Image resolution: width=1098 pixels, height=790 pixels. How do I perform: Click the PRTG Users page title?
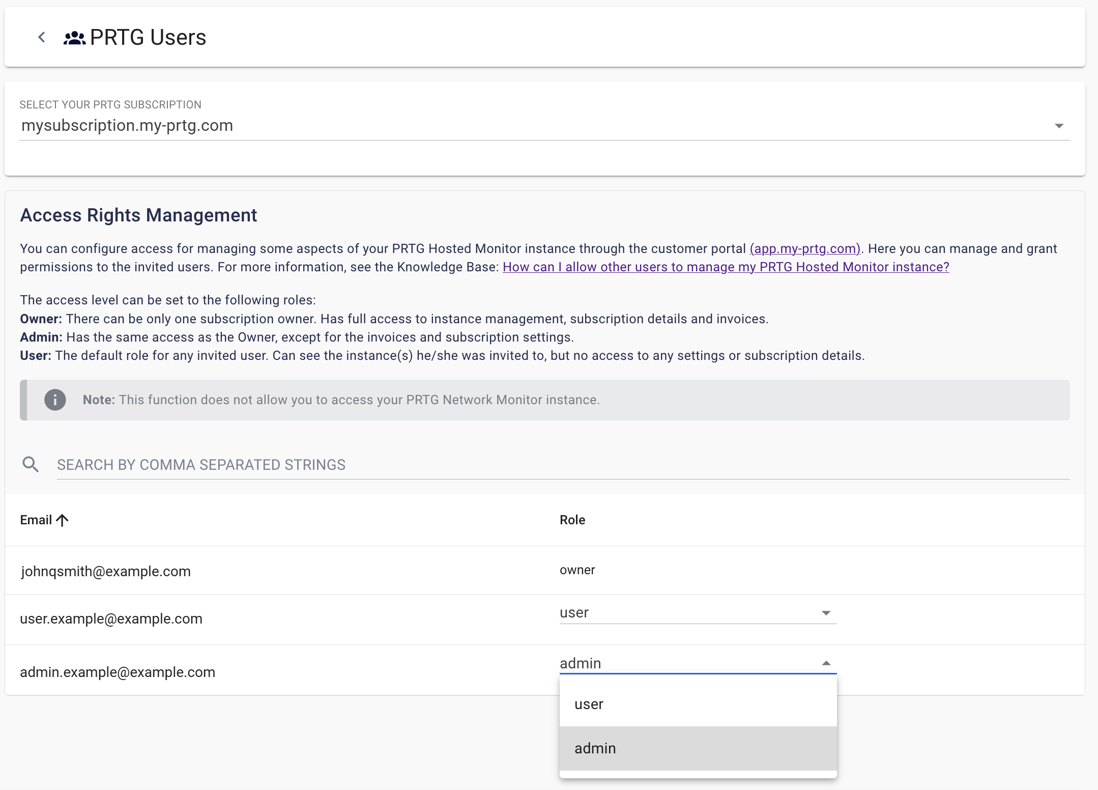(148, 38)
